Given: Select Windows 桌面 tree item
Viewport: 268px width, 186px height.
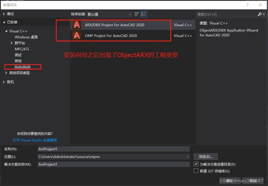Looking at the screenshot, I should [26, 37].
